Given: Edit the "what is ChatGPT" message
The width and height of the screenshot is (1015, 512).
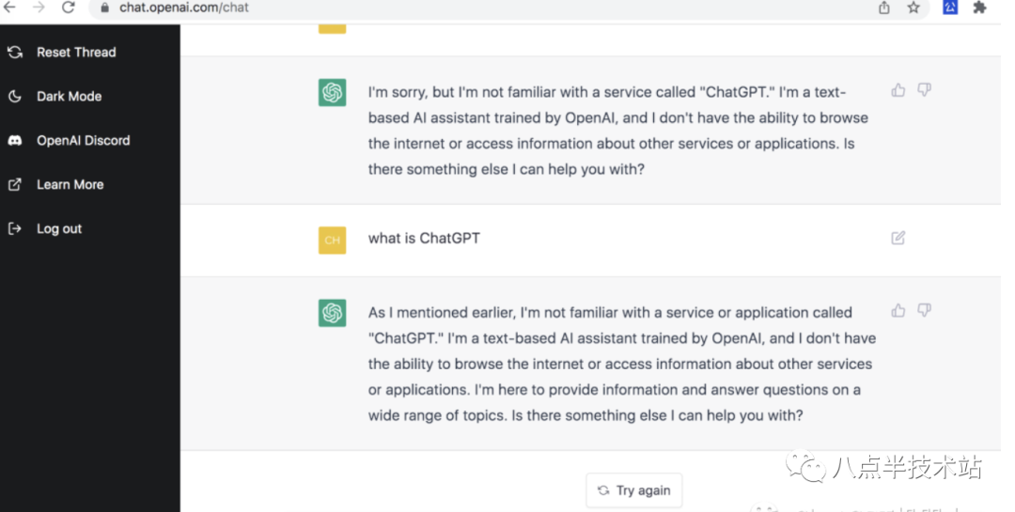Looking at the screenshot, I should pos(898,238).
